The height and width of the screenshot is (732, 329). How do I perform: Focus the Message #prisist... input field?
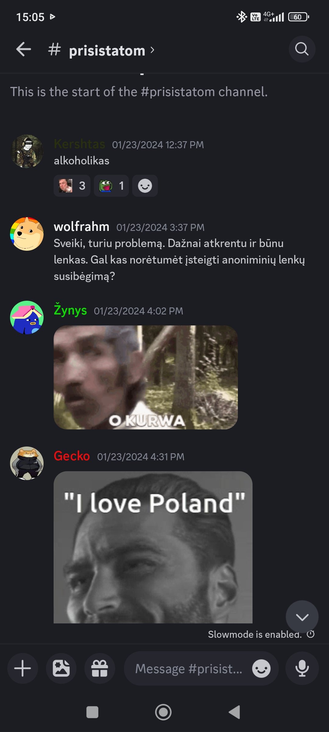[x=189, y=669]
